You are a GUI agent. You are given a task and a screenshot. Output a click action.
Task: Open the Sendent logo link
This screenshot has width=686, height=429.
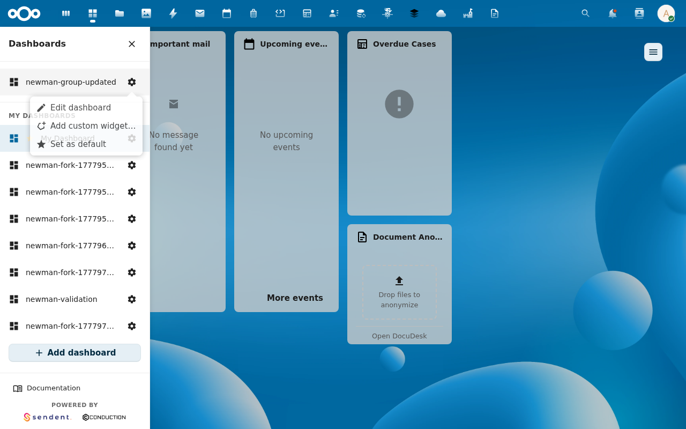tap(47, 417)
